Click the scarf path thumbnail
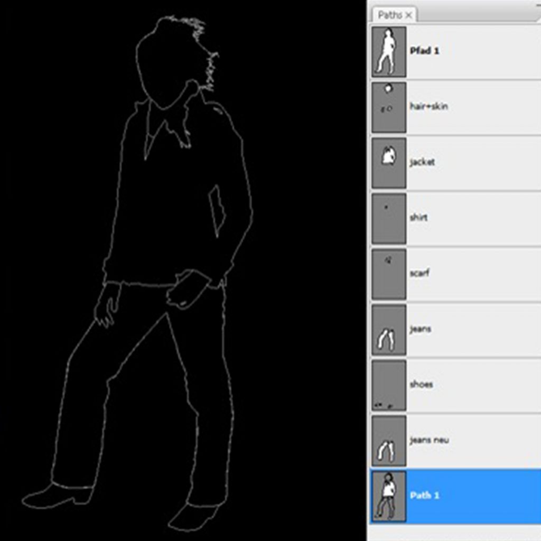This screenshot has width=541, height=541. (389, 274)
